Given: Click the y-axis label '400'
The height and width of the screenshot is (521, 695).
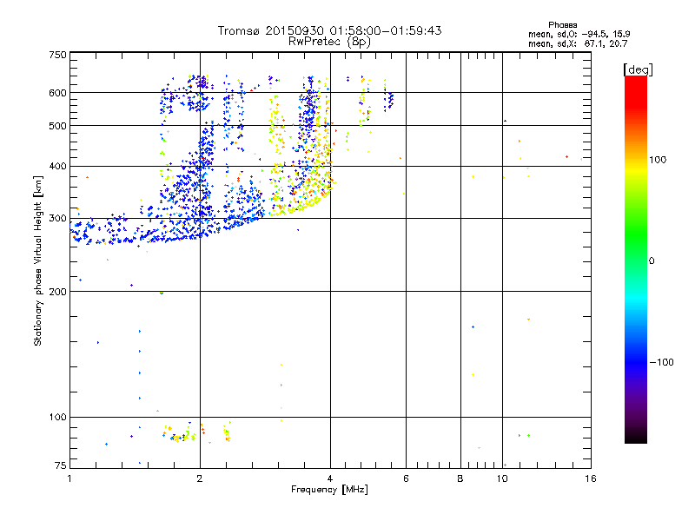Looking at the screenshot, I should pos(57,167).
